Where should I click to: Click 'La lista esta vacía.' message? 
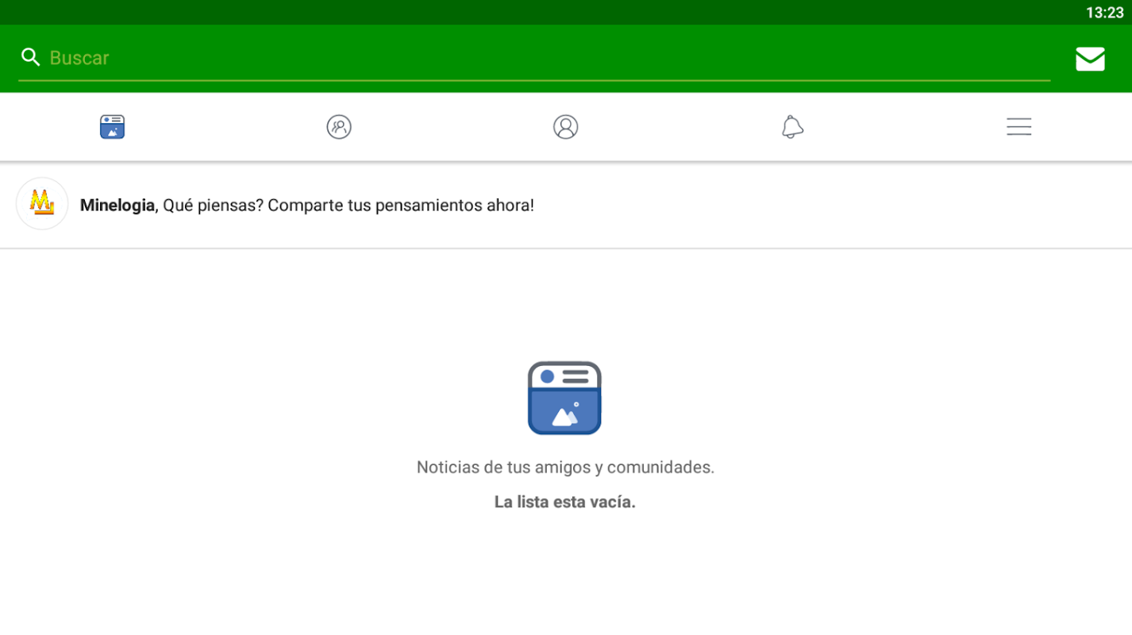(565, 502)
